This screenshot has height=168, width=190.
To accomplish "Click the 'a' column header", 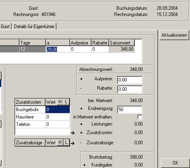I will tap(58, 43).
